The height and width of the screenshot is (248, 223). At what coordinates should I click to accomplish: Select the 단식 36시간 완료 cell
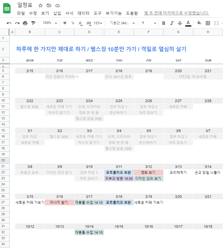(x=119, y=77)
